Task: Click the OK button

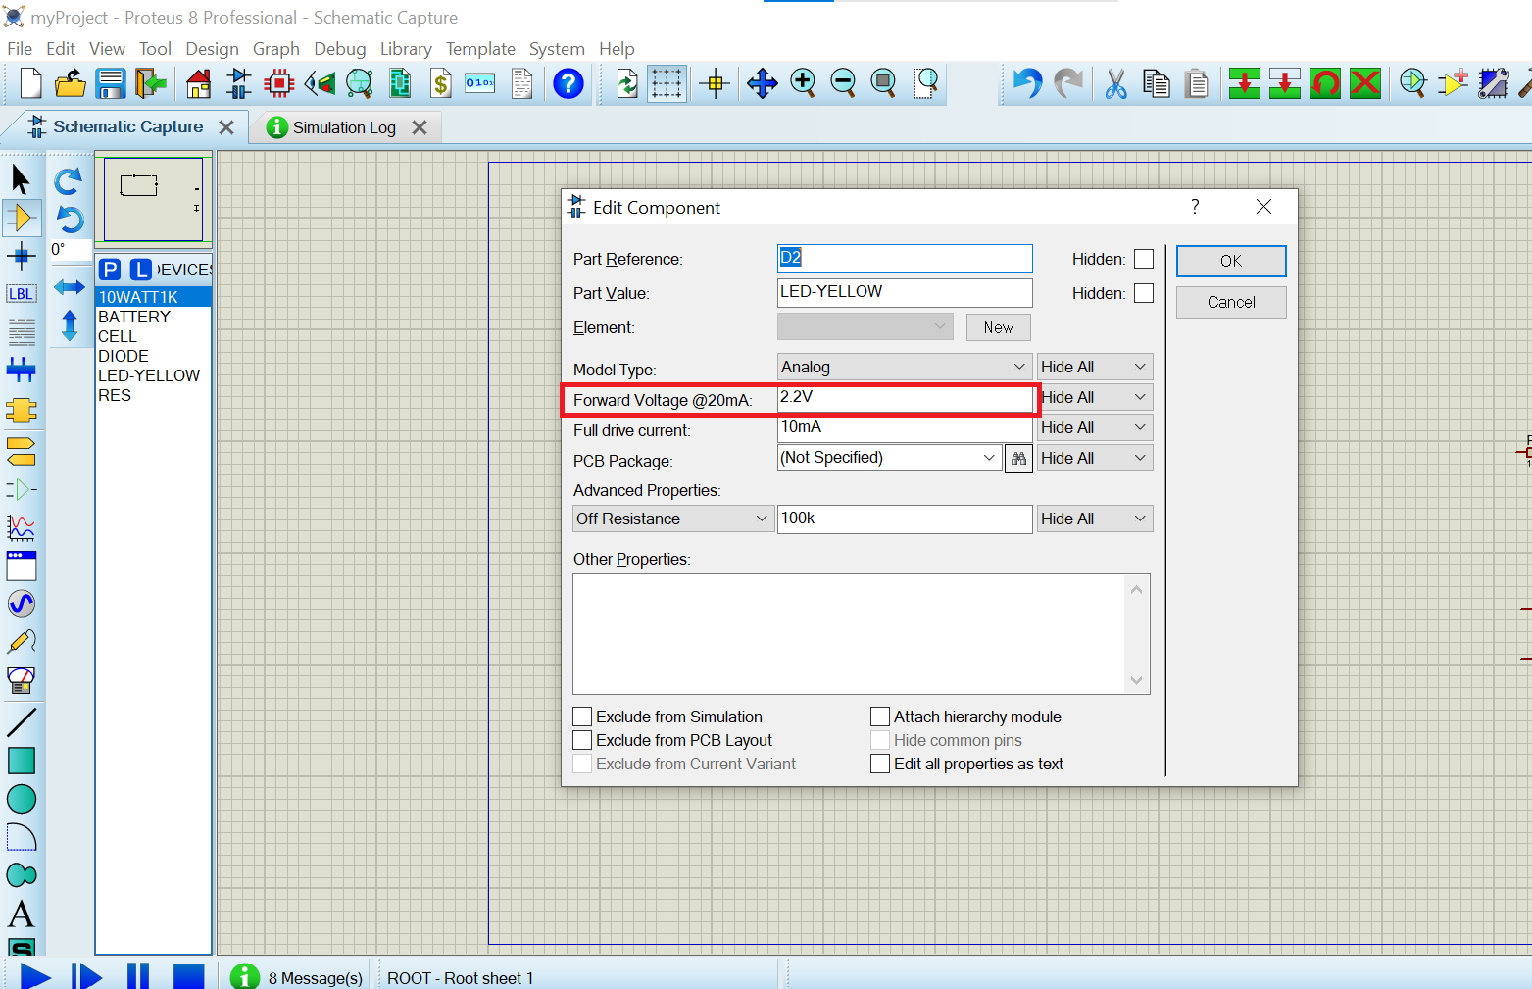Action: point(1230,261)
